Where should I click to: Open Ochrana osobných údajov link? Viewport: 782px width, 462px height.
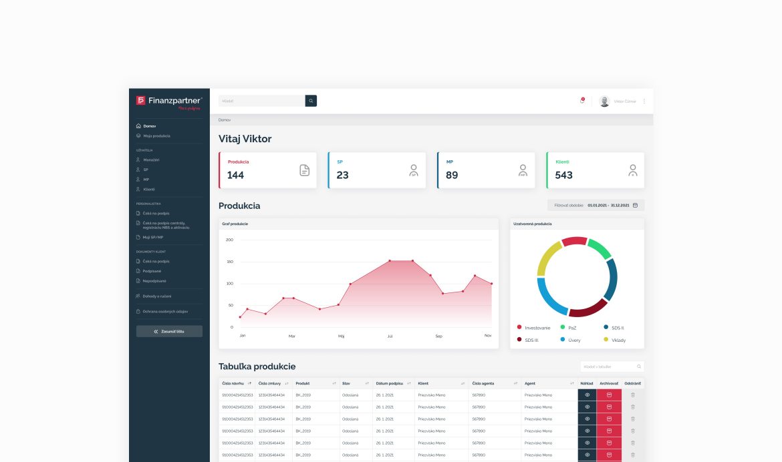pyautogui.click(x=165, y=311)
